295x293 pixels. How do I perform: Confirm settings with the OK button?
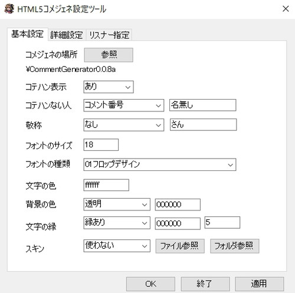[x=150, y=284]
